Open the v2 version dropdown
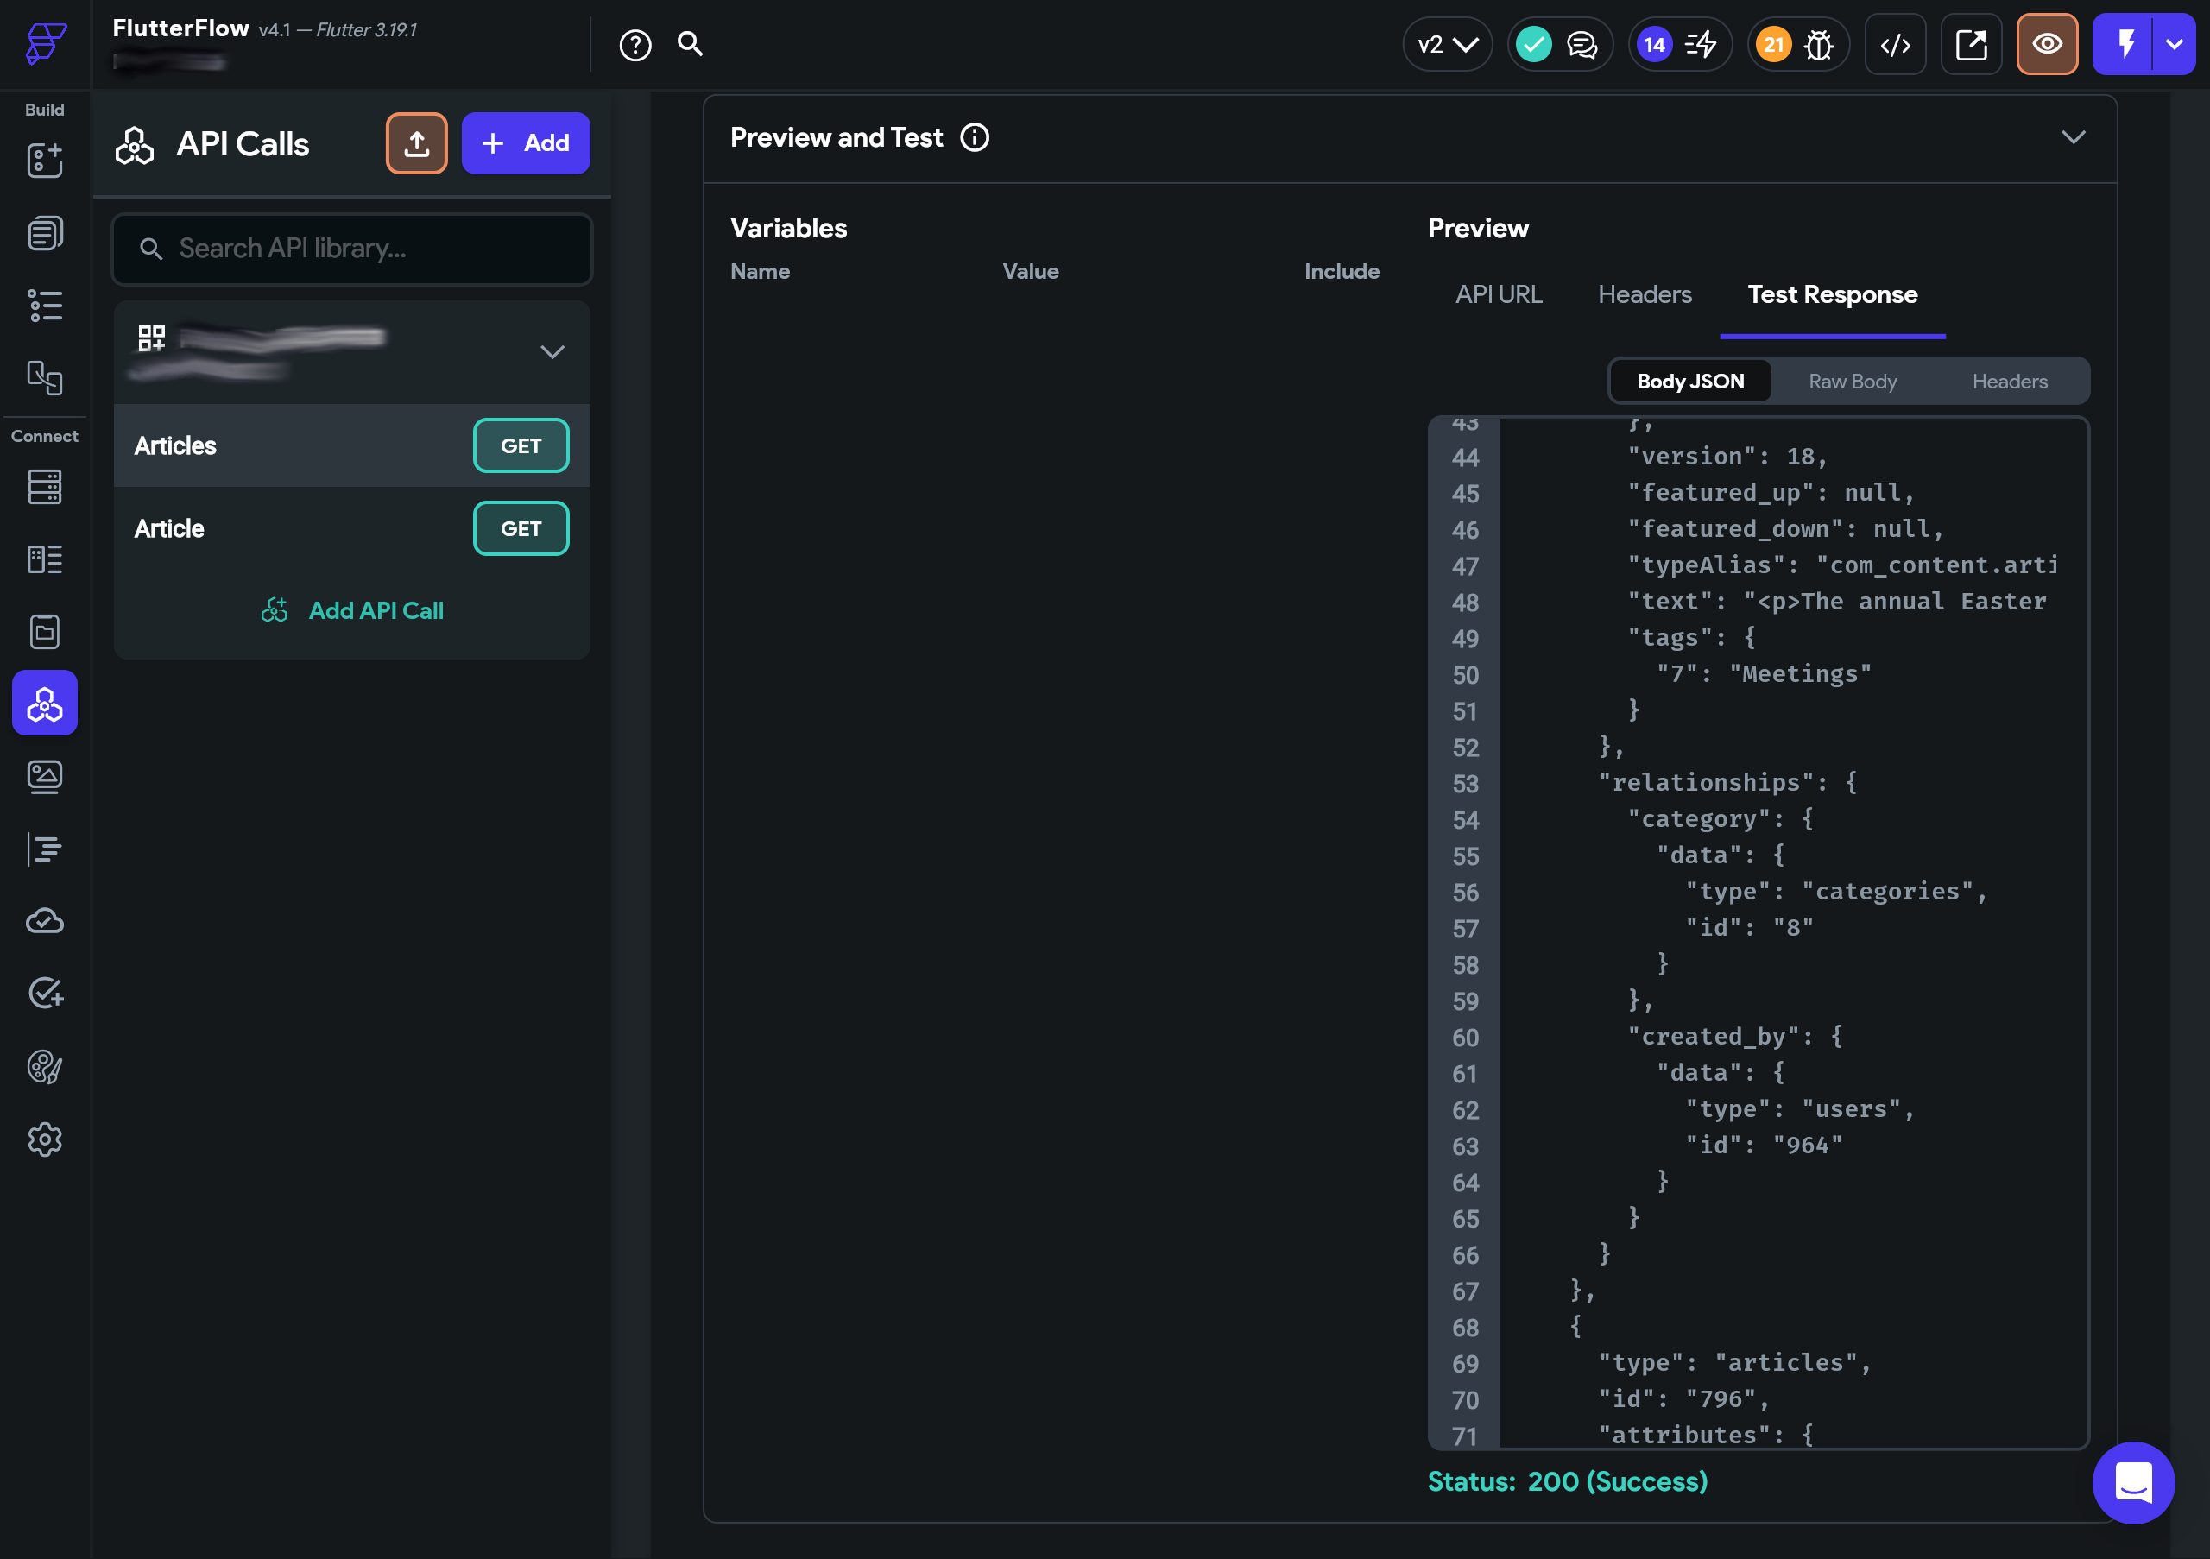 point(1447,44)
